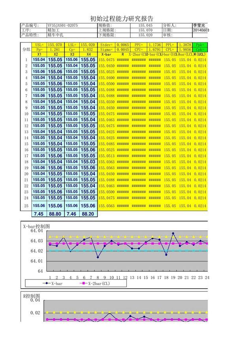Select the report title 初始过程能力研究报告
This screenshot has height=337, width=237.
coord(122,19)
